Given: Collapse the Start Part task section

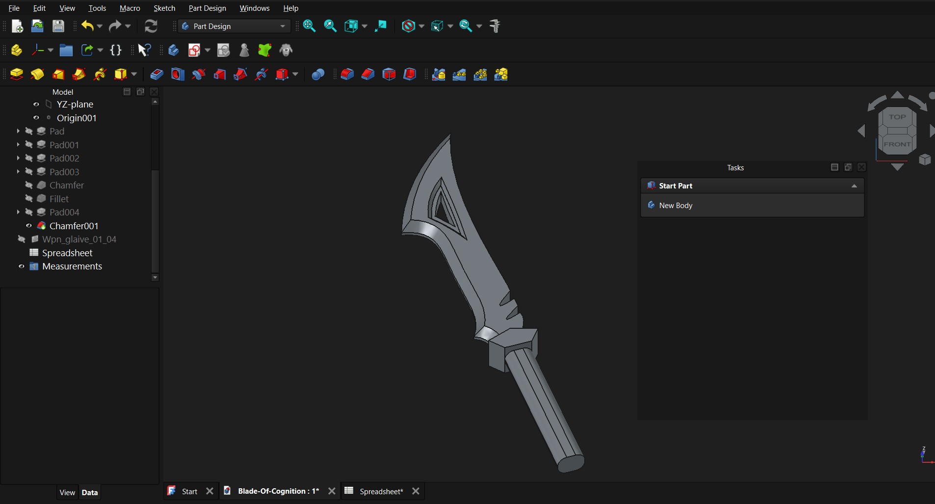Looking at the screenshot, I should click(854, 186).
